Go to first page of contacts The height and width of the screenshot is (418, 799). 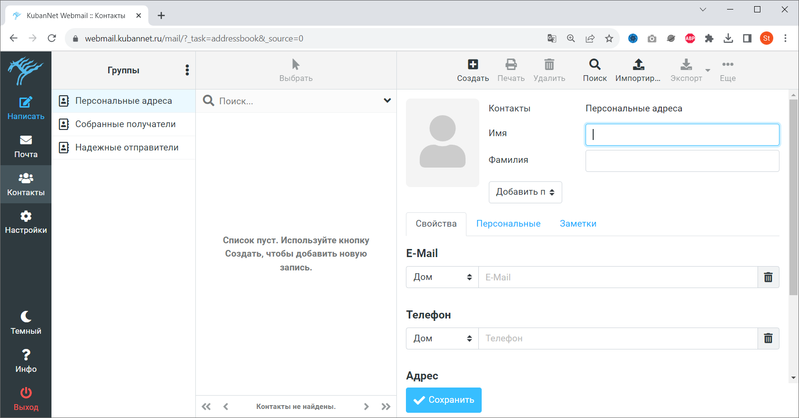pos(206,407)
